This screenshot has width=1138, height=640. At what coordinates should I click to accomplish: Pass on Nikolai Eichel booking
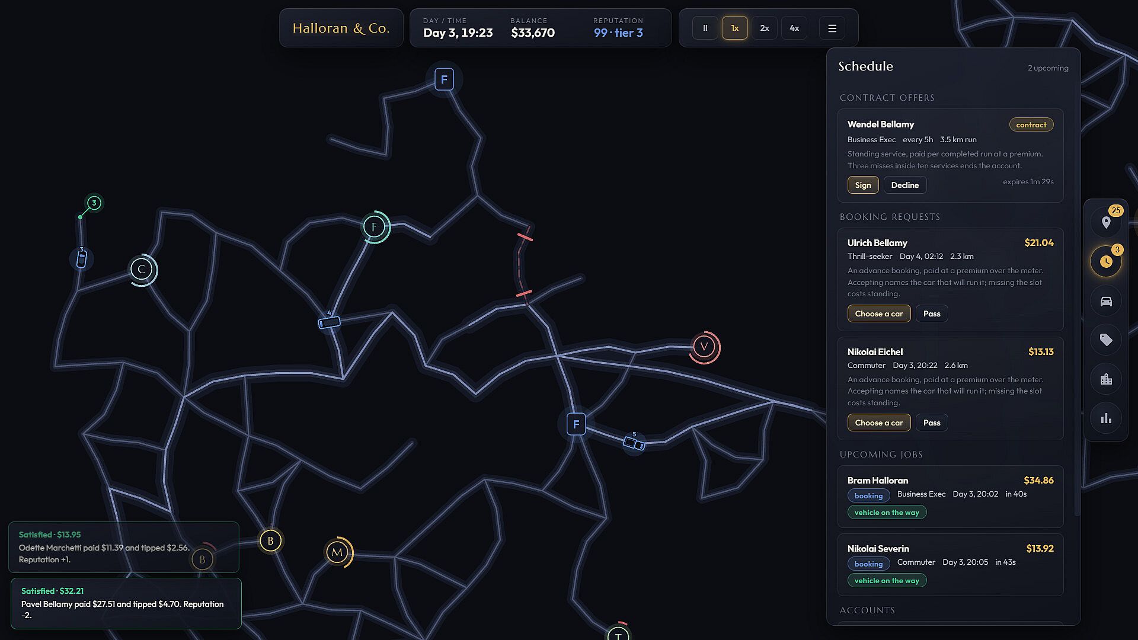[x=932, y=423]
